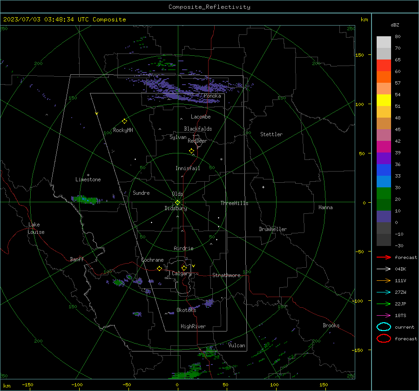
Task: Click the Hanna label
Action: (x=325, y=207)
